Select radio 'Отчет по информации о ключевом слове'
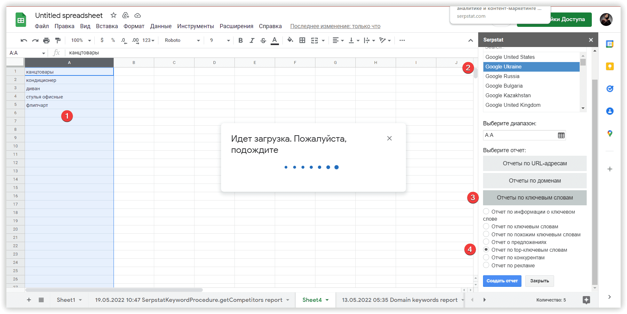The height and width of the screenshot is (314, 627). 486,211
